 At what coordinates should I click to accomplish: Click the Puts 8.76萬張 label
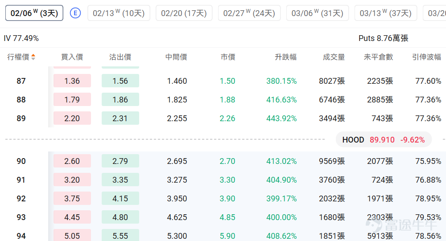click(384, 38)
